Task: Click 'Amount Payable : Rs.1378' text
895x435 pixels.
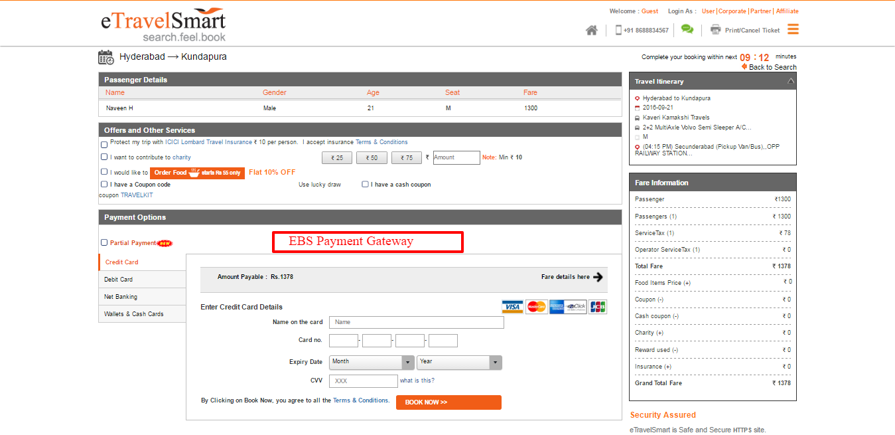Action: [255, 277]
